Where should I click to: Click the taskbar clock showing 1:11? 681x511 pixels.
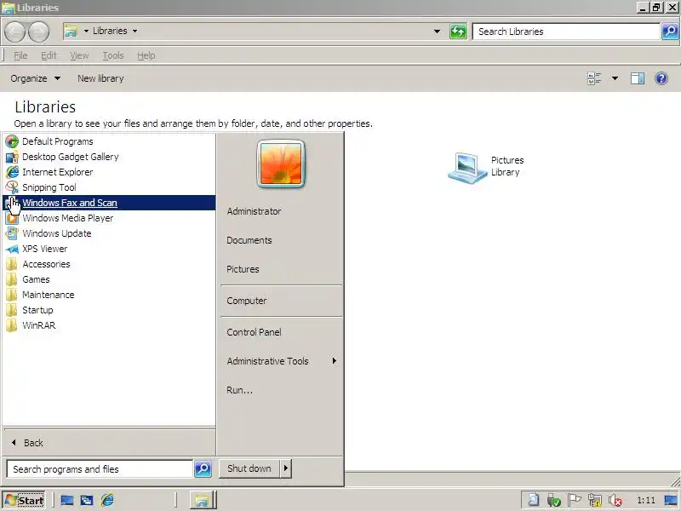tap(646, 501)
